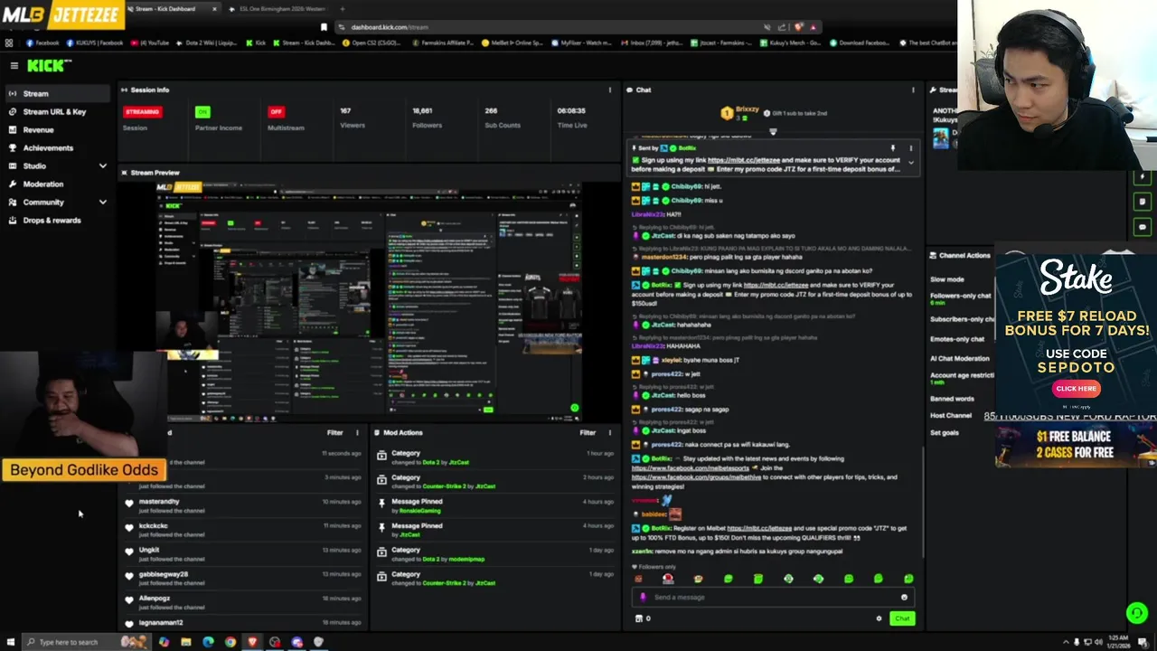1157x651 pixels.
Task: Click the green support chat bubble icon
Action: coord(1136,613)
